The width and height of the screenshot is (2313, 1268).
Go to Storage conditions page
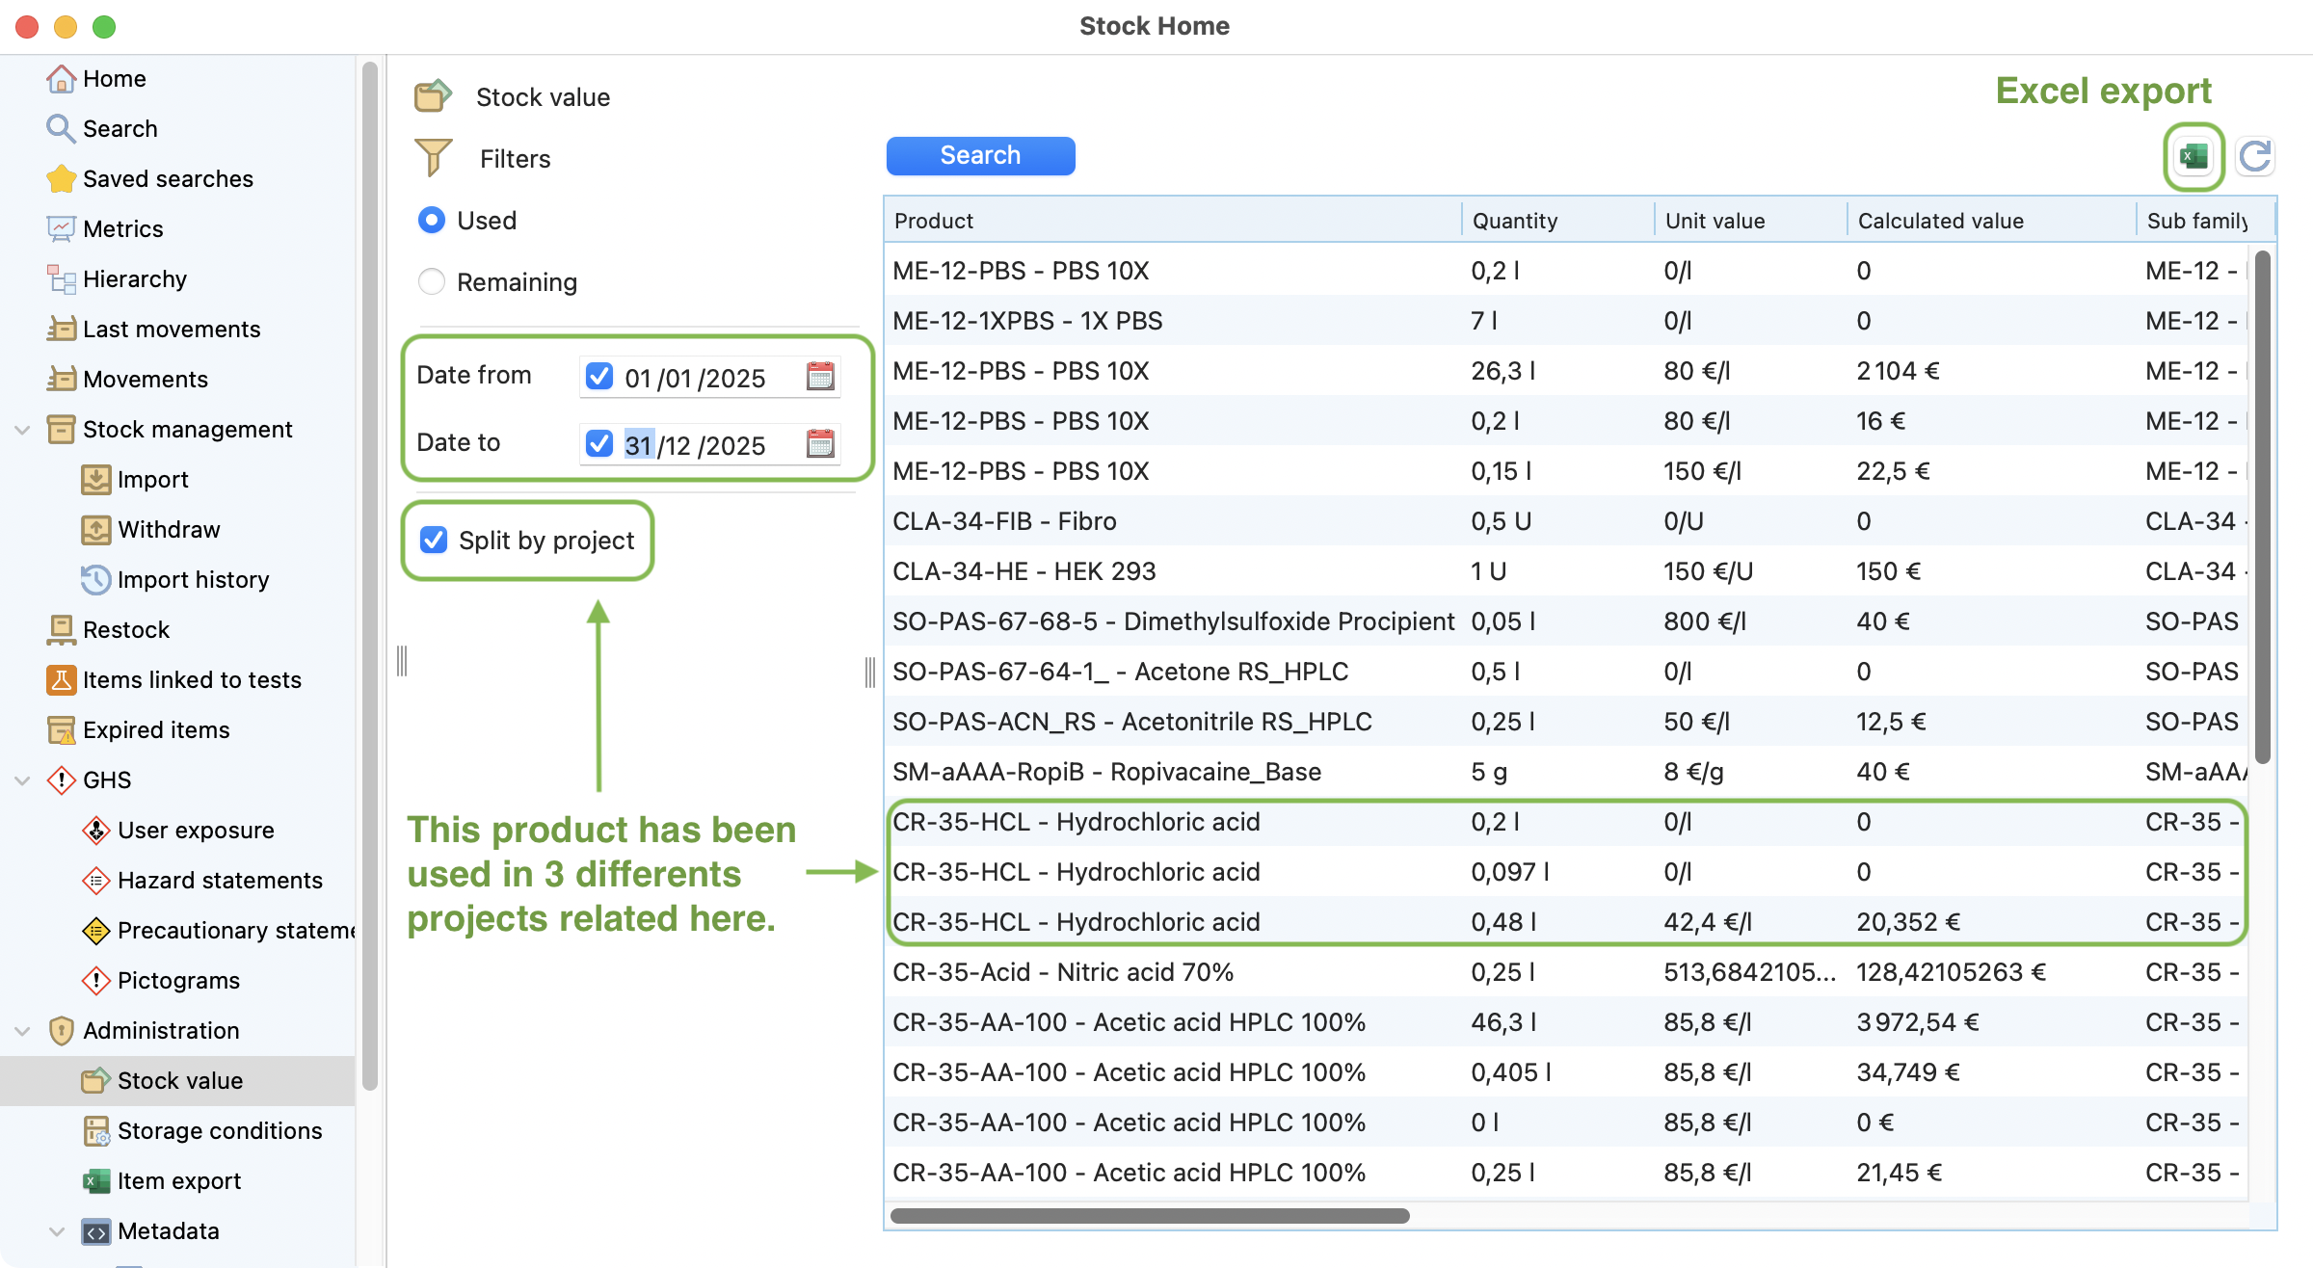click(219, 1131)
